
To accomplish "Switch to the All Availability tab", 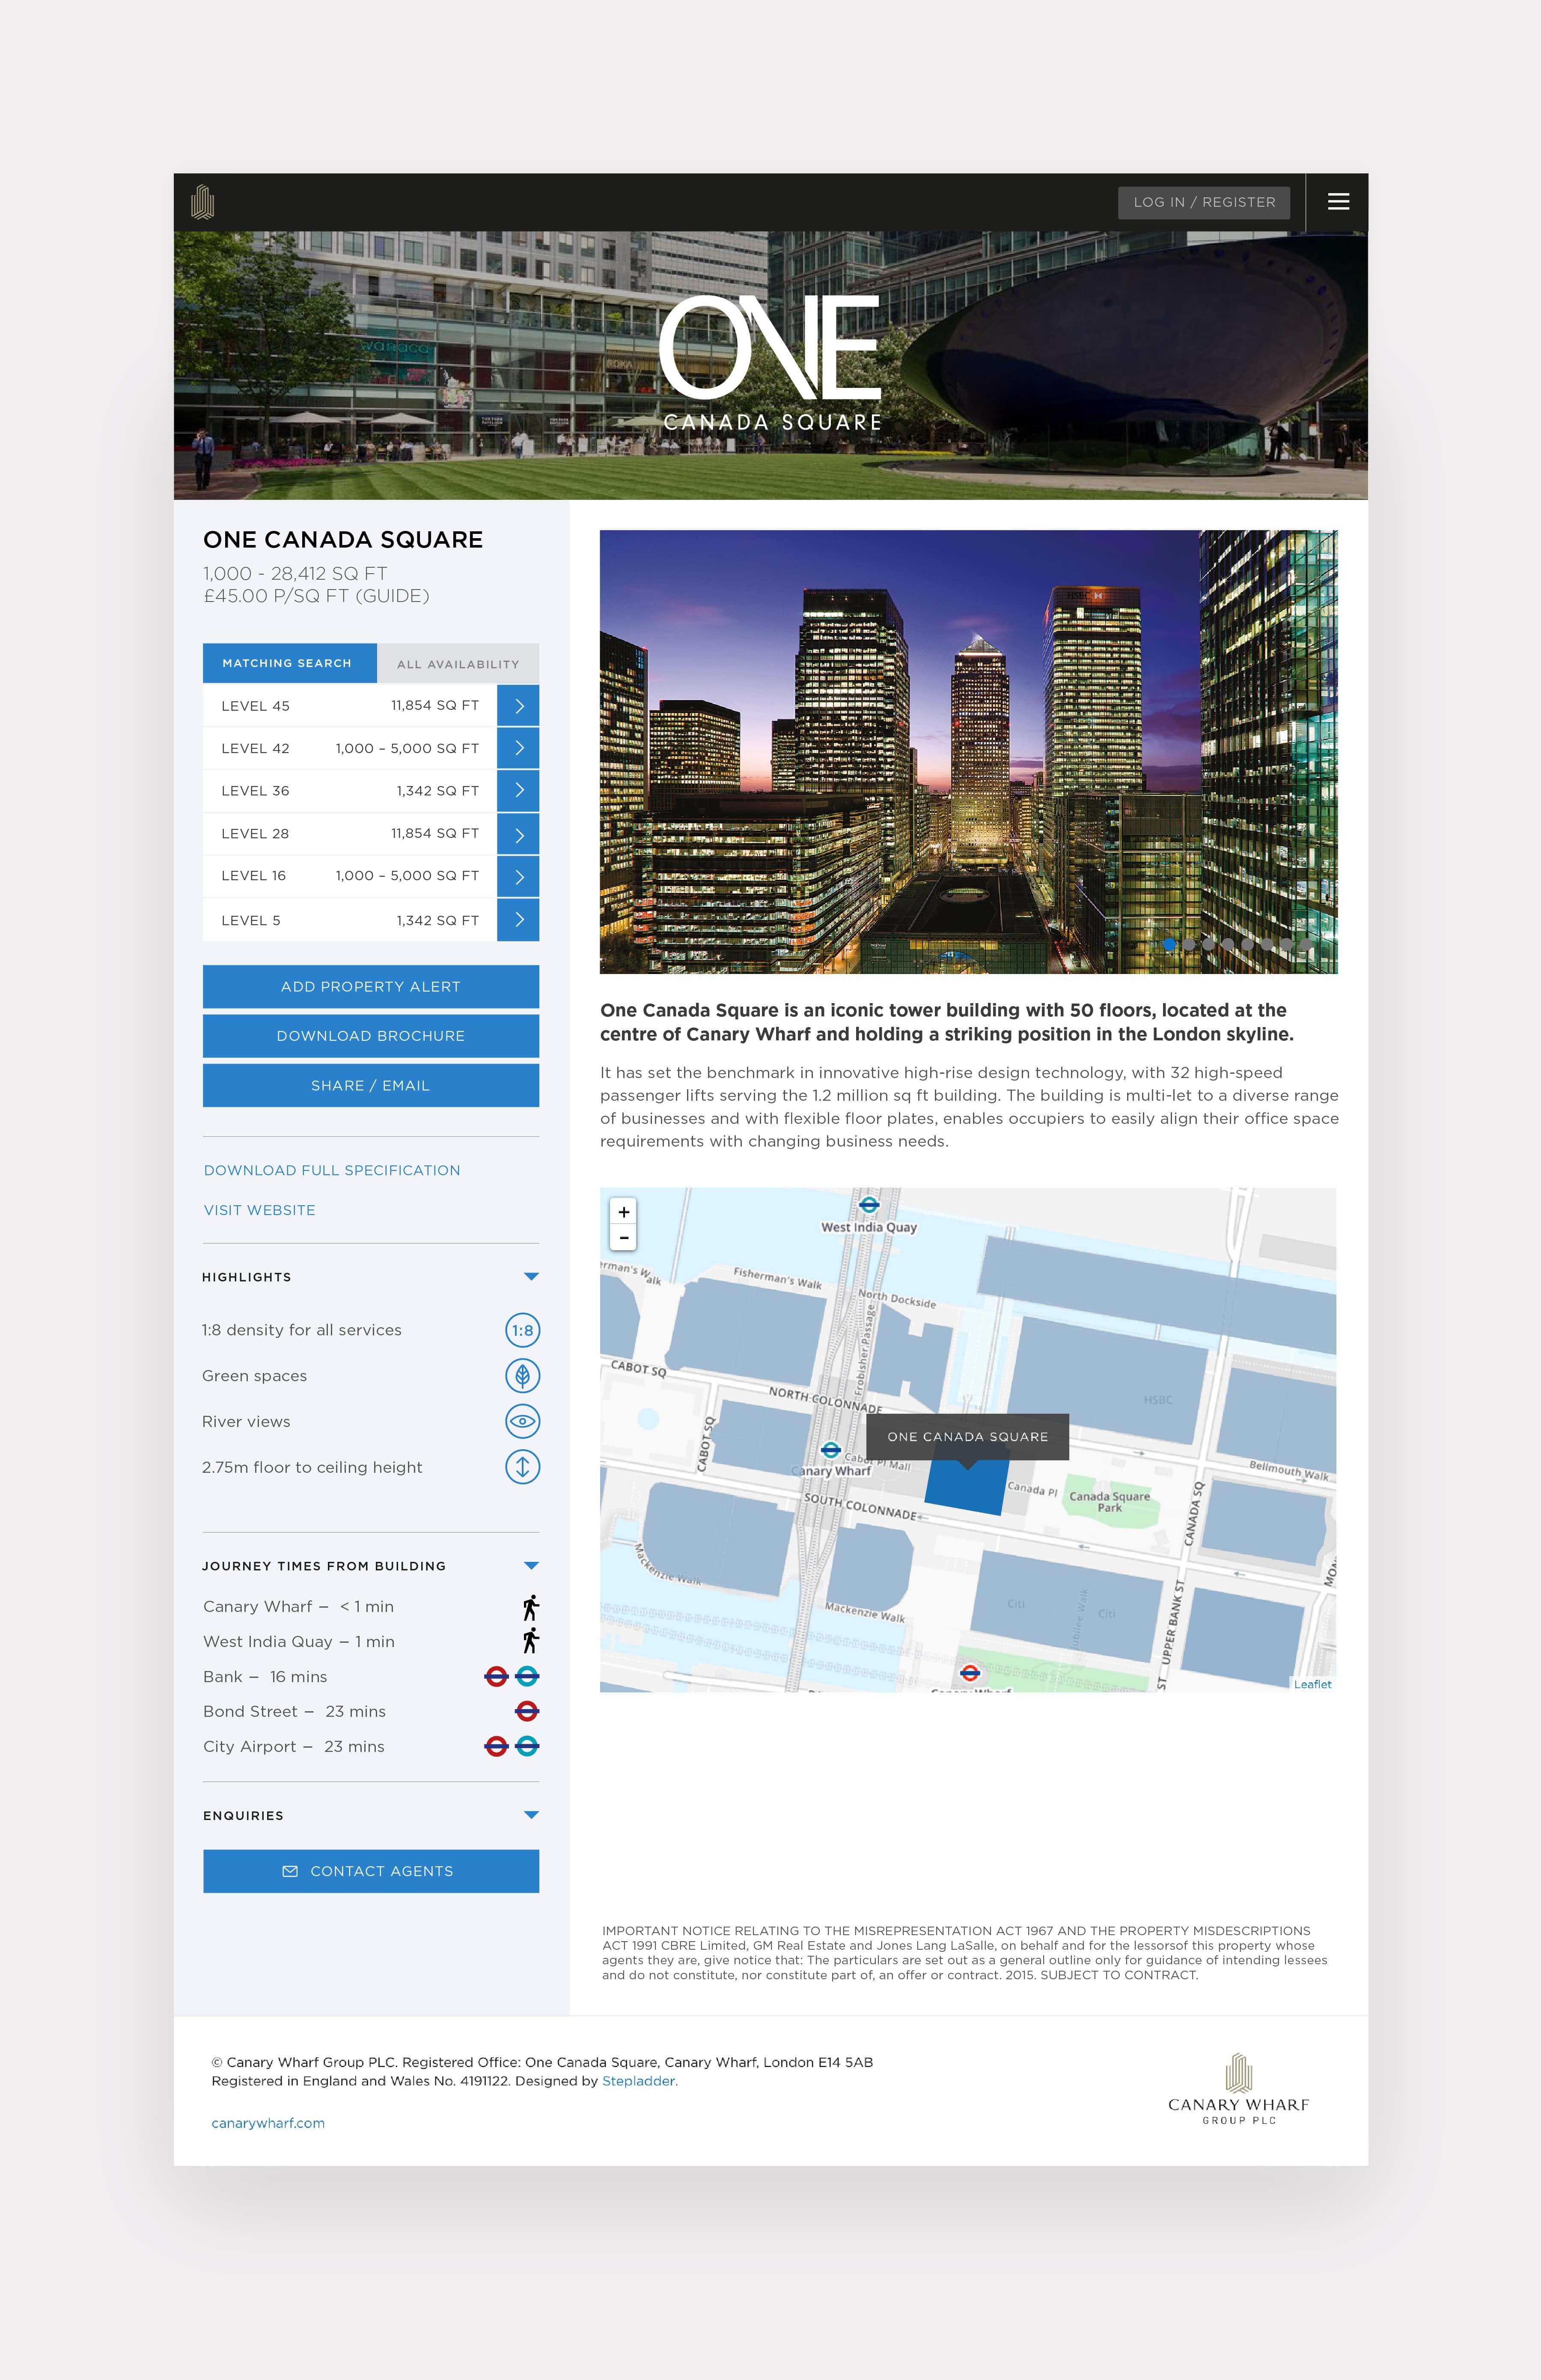I will [458, 664].
